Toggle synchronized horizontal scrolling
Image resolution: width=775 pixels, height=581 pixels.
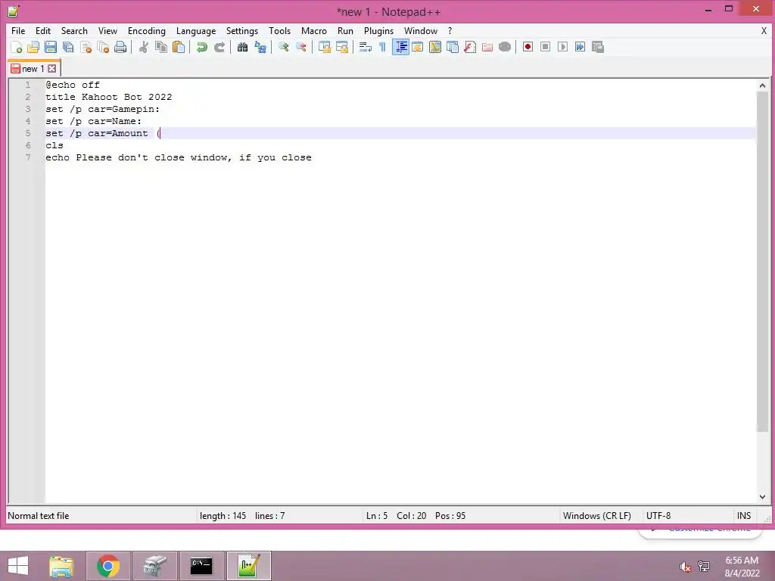coord(341,47)
